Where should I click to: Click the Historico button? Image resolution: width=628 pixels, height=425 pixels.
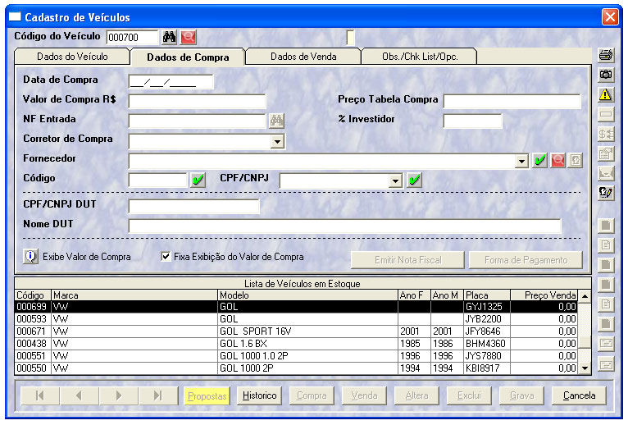click(x=260, y=395)
